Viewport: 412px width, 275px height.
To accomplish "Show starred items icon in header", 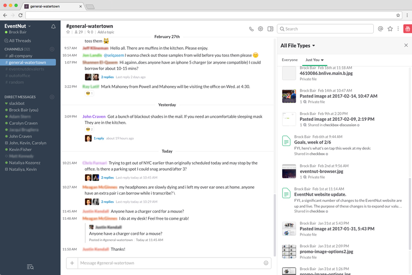I will [x=390, y=29].
